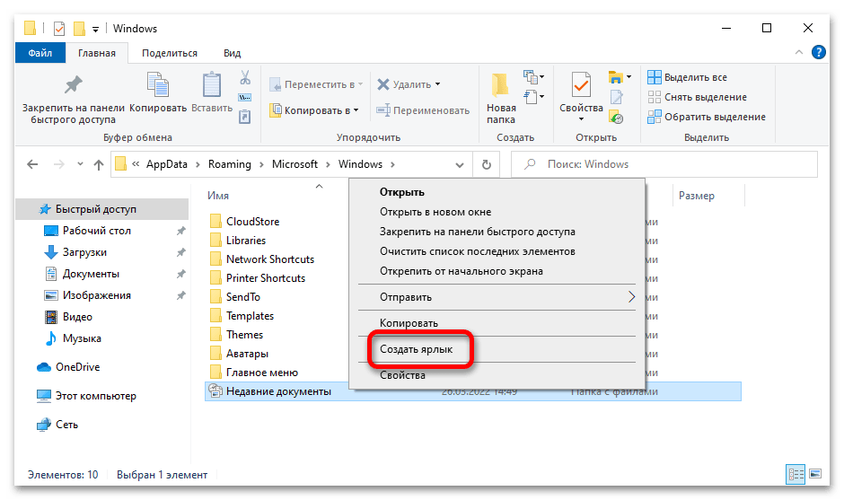This screenshot has height=500, width=844.
Task: Select Быстрый доступ in navigation pane
Action: coord(102,209)
